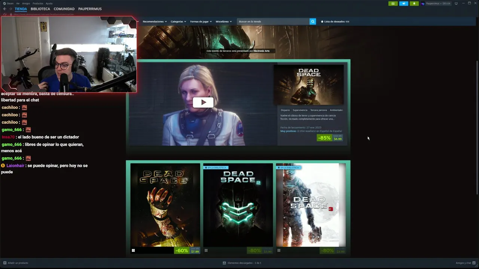The width and height of the screenshot is (479, 269).
Task: Click En la biblioteca badge on Dead Space 2
Action: pyautogui.click(x=216, y=167)
